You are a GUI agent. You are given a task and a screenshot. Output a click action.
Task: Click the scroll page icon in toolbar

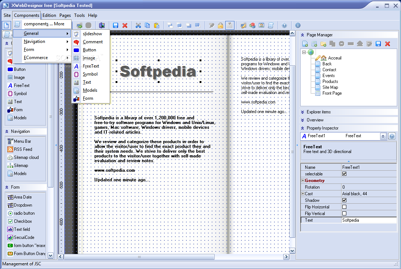(270, 25)
